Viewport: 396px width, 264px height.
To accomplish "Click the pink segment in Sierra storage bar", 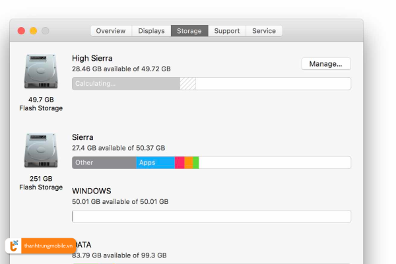I will (180, 162).
